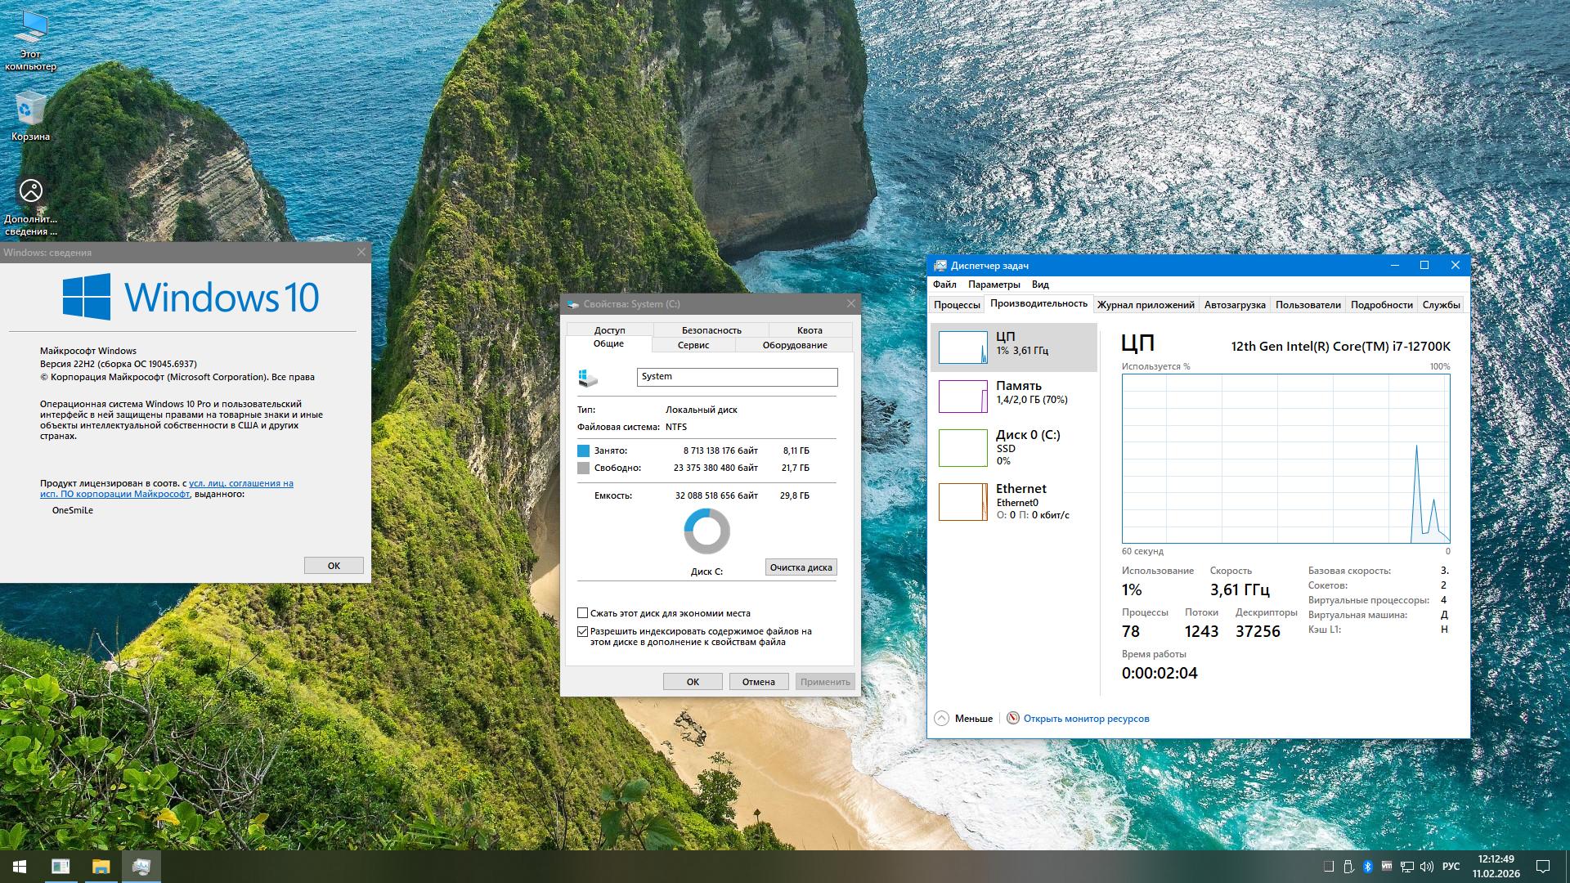Open the notification center icon
The width and height of the screenshot is (1570, 883).
coord(1543,866)
